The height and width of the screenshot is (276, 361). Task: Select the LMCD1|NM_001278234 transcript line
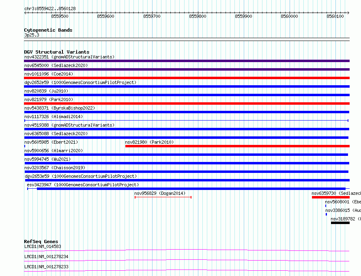[x=187, y=260]
